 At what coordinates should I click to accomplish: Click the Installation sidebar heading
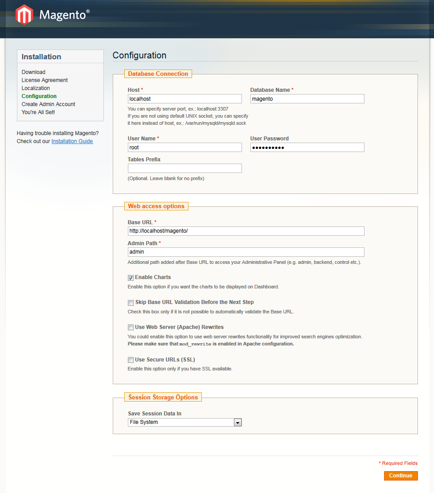pos(41,57)
